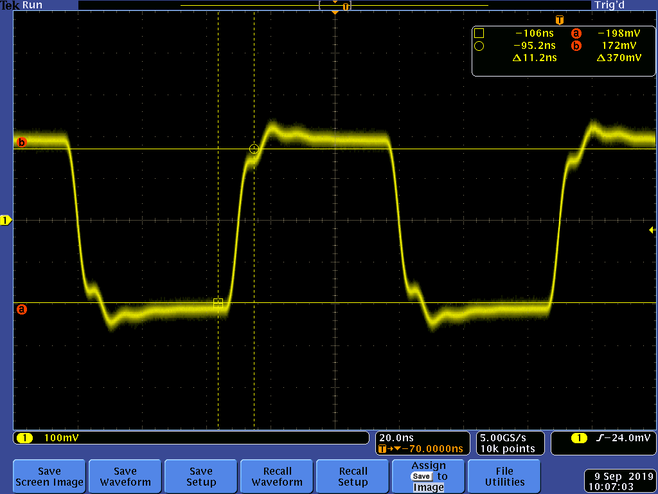Open the Recall Waveform menu button
Viewport: 658px width, 494px height.
pos(276,477)
